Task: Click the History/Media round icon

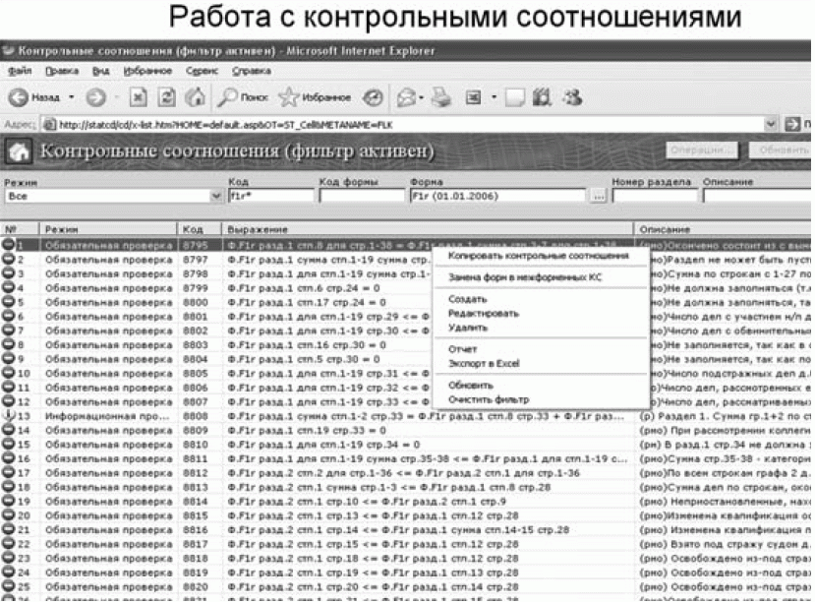Action: (x=373, y=97)
